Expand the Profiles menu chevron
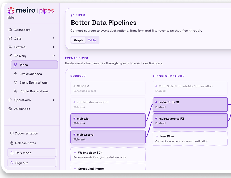This screenshot has height=178, width=231. point(54,47)
